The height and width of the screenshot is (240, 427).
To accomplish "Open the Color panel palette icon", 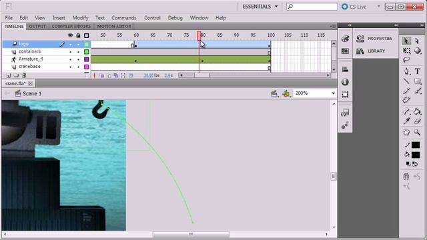I will (x=345, y=39).
